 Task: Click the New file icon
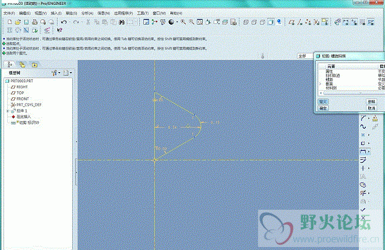[10, 22]
